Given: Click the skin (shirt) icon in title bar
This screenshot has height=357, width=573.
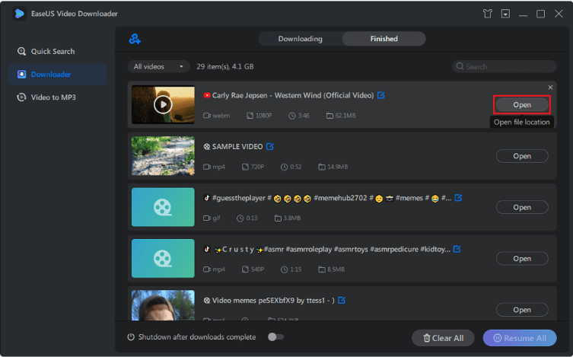Looking at the screenshot, I should 488,14.
